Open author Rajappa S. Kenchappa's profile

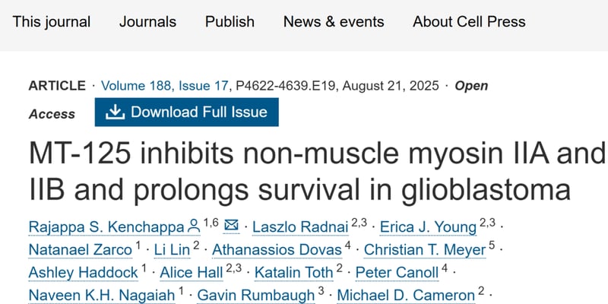(x=106, y=226)
